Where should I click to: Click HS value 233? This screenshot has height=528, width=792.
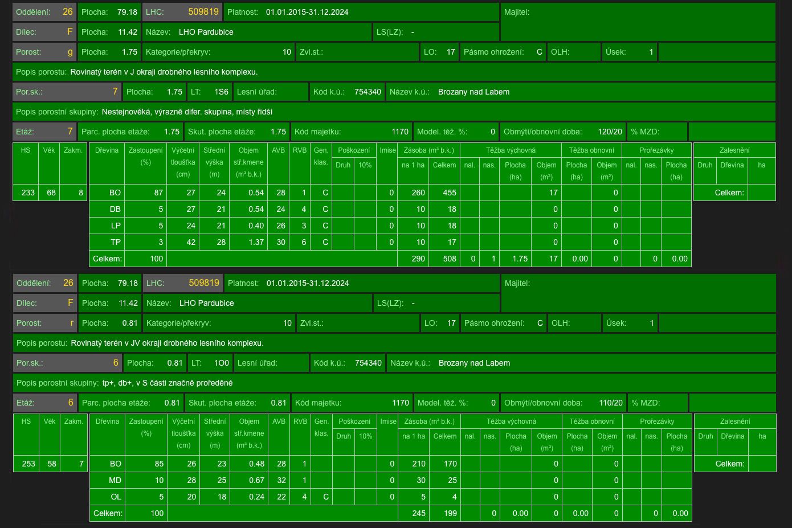pos(28,193)
